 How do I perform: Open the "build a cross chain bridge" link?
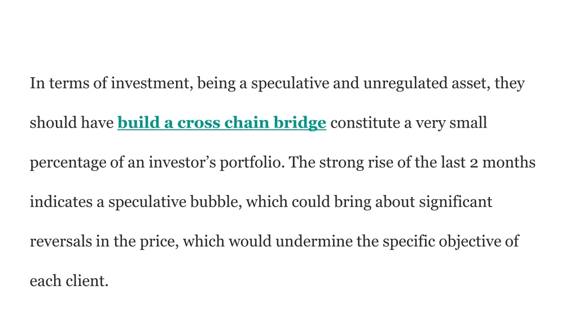pos(222,123)
